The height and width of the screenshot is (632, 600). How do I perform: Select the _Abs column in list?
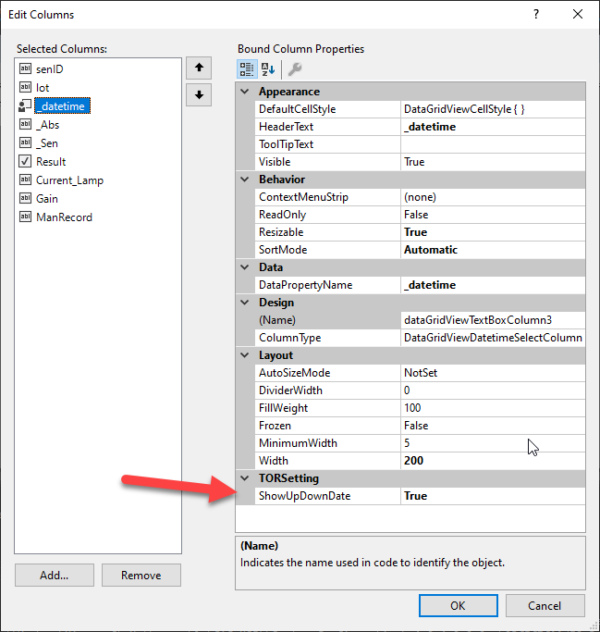(47, 125)
